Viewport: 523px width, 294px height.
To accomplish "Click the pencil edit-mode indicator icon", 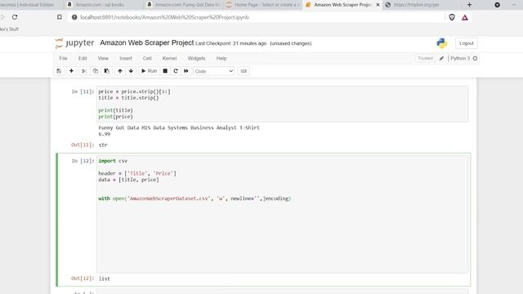I will (441, 58).
